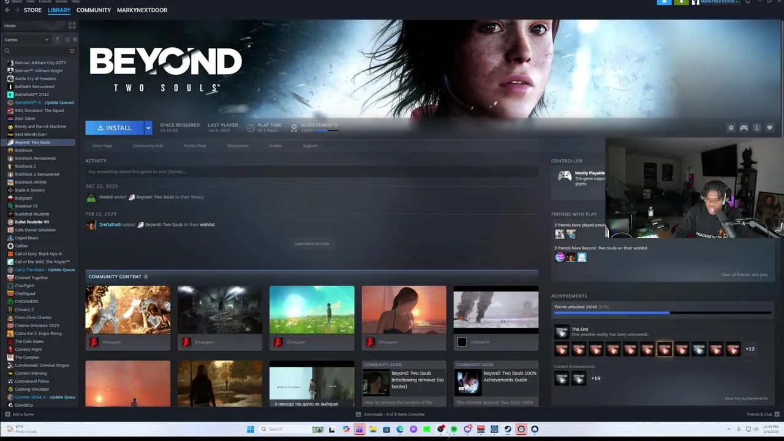Add Beyond: Two Souls to favorites
This screenshot has width=784, height=441.
tap(770, 128)
